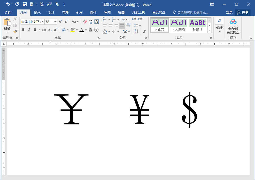255x180 pixels.
Task: Toggle character shading gray A button
Action: pos(91,30)
